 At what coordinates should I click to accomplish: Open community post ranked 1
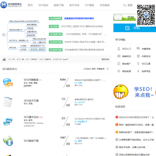point(136,117)
